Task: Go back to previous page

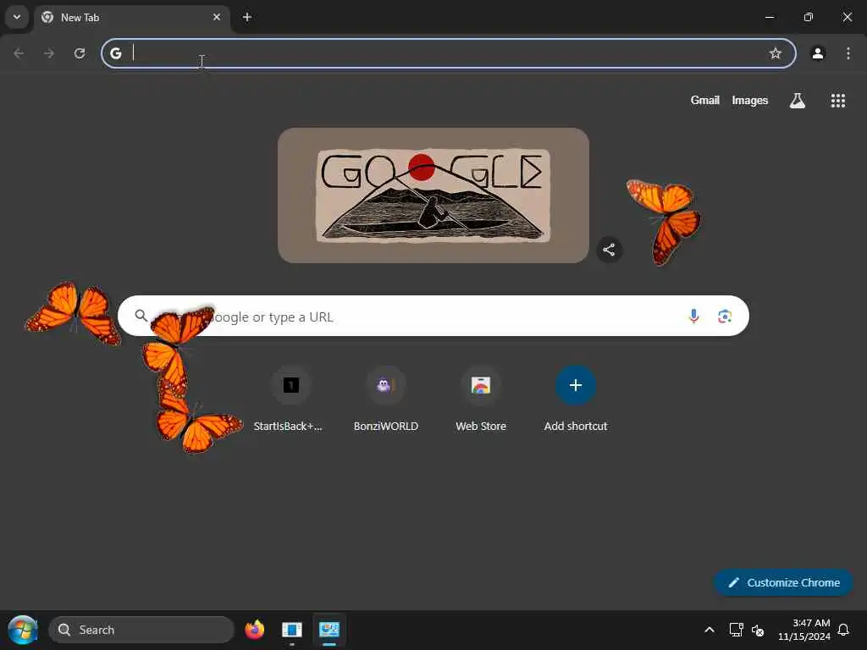Action: tap(19, 53)
